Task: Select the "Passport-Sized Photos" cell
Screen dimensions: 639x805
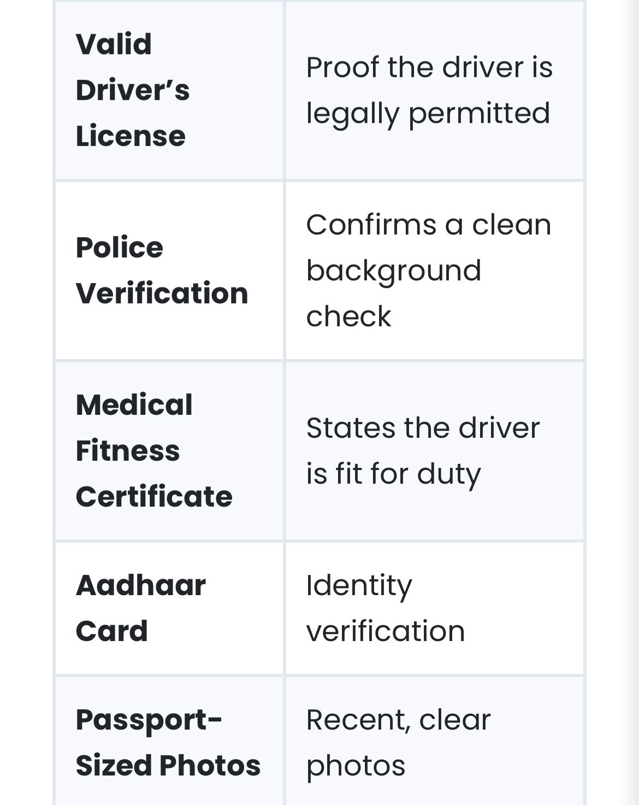Action: point(169,742)
